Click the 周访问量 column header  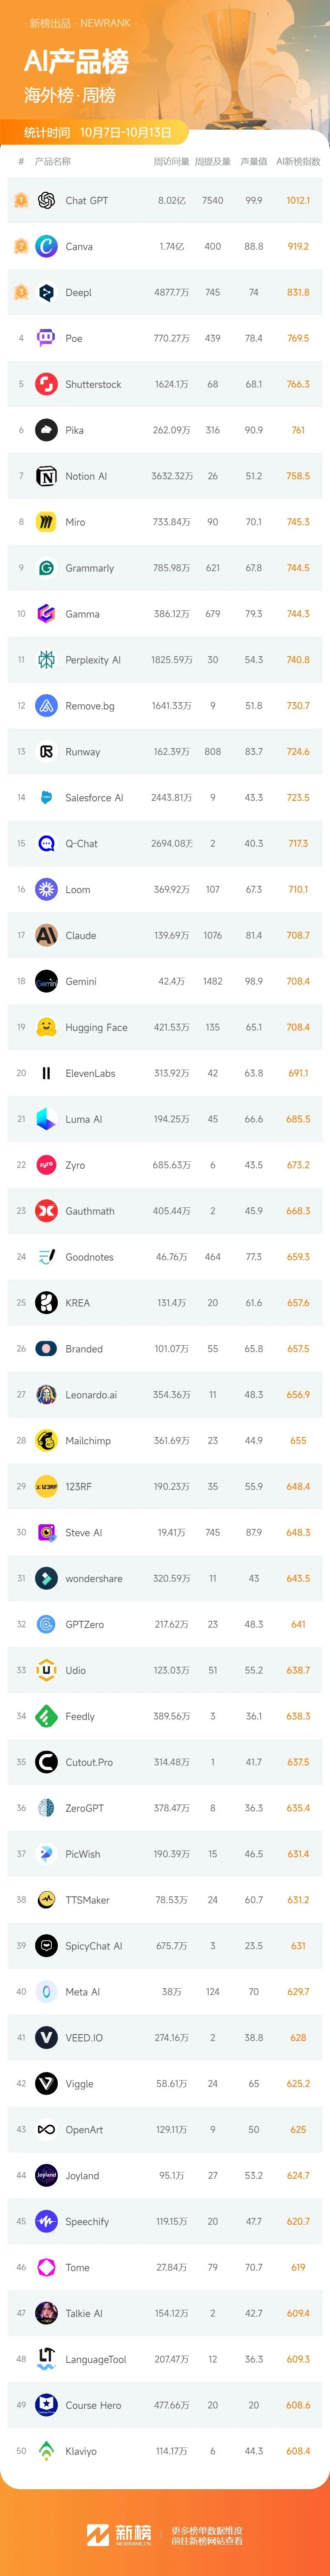171,161
